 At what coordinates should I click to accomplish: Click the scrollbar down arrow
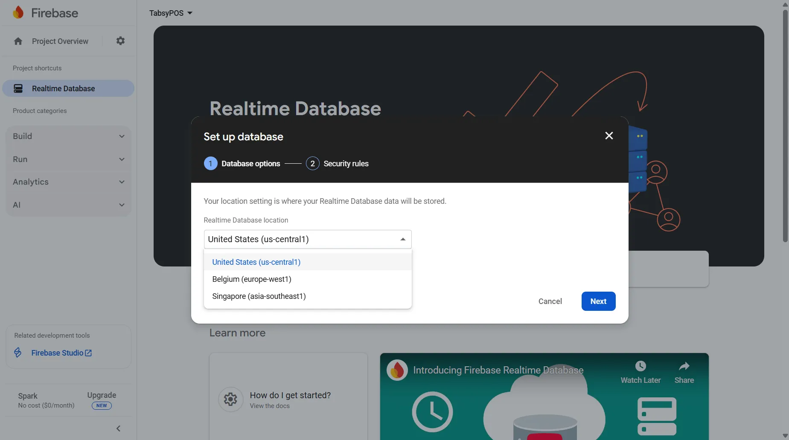pos(785,436)
